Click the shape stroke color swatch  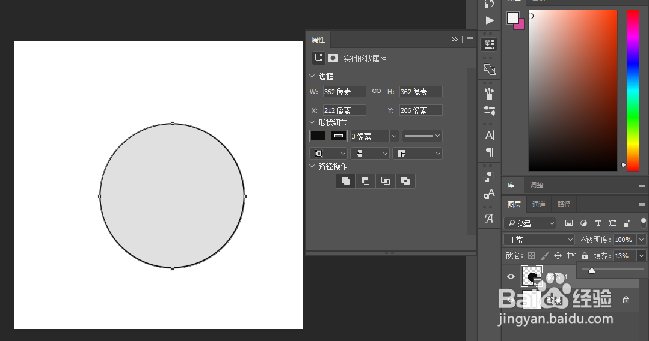[x=338, y=136]
